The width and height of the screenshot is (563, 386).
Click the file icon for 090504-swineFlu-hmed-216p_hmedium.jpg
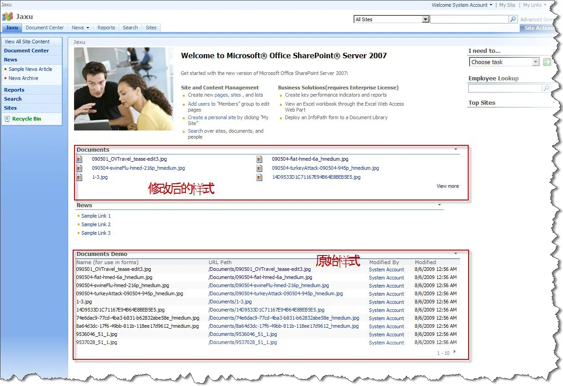click(x=79, y=168)
